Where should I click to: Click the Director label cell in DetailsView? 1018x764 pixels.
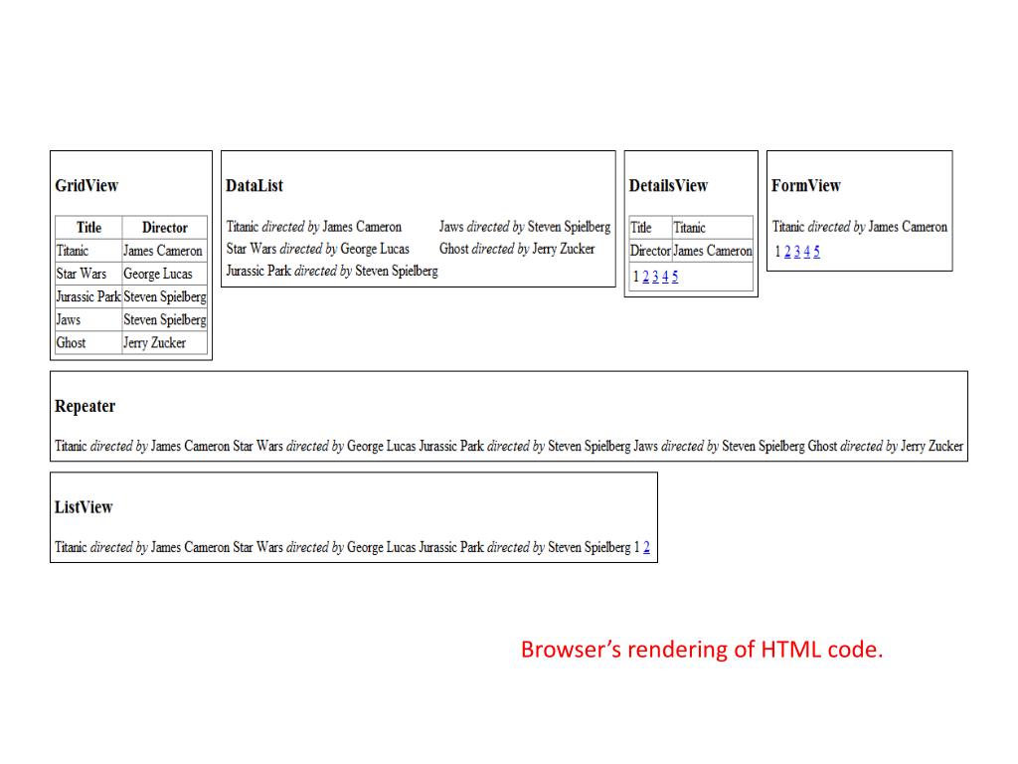point(650,251)
